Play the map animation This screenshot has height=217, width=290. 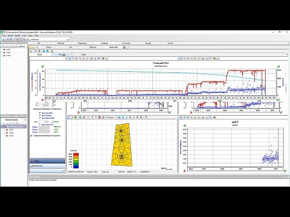pos(134,117)
